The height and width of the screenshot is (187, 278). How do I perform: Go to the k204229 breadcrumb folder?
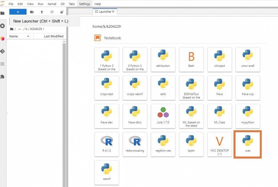(36, 29)
